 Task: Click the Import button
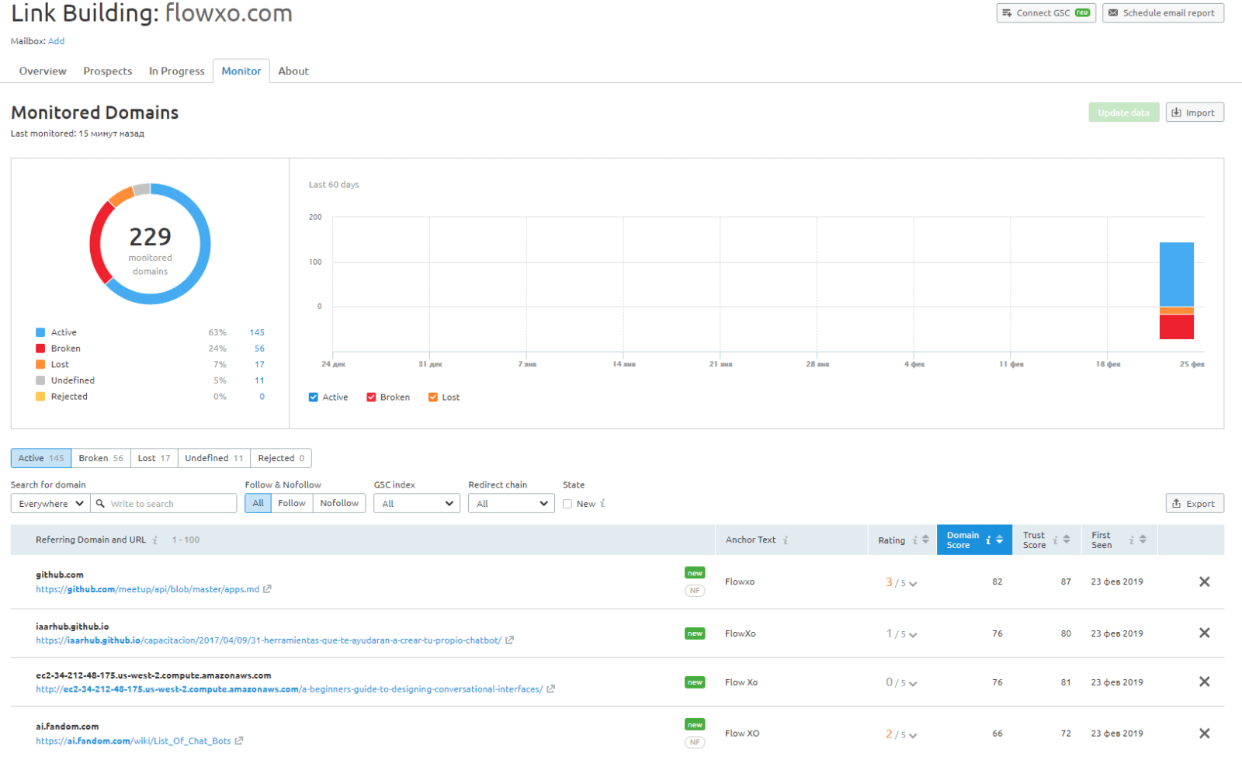click(x=1195, y=113)
